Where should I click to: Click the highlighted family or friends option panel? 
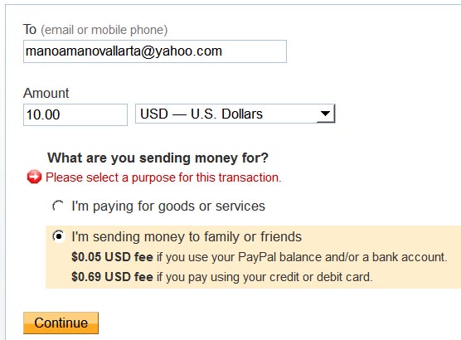tap(253, 257)
